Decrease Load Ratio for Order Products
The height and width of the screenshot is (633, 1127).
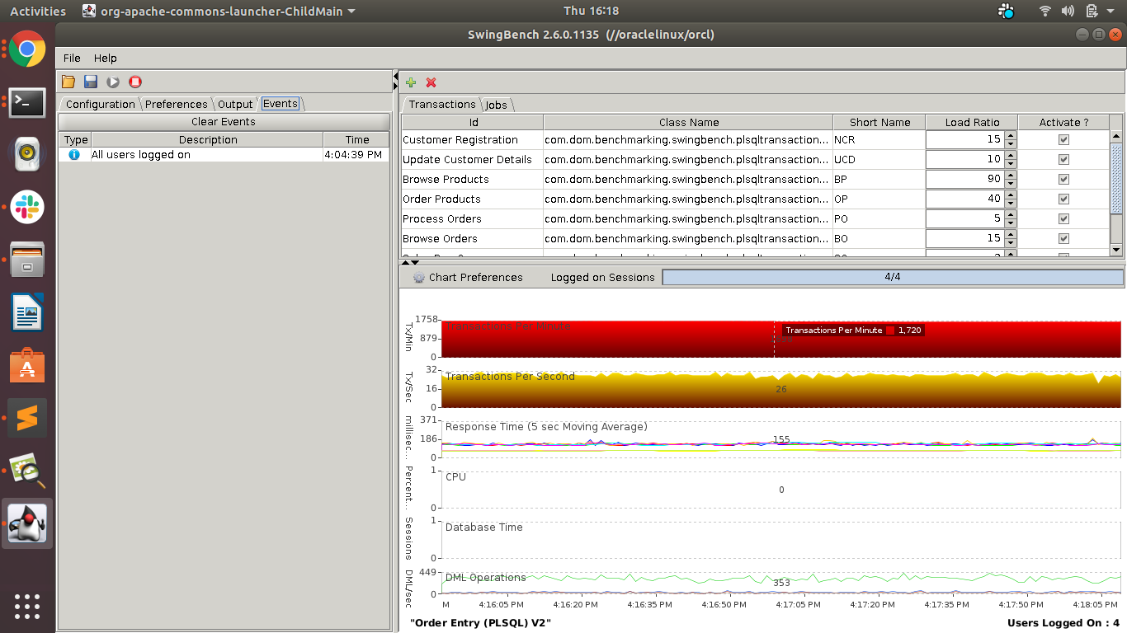(x=1011, y=204)
